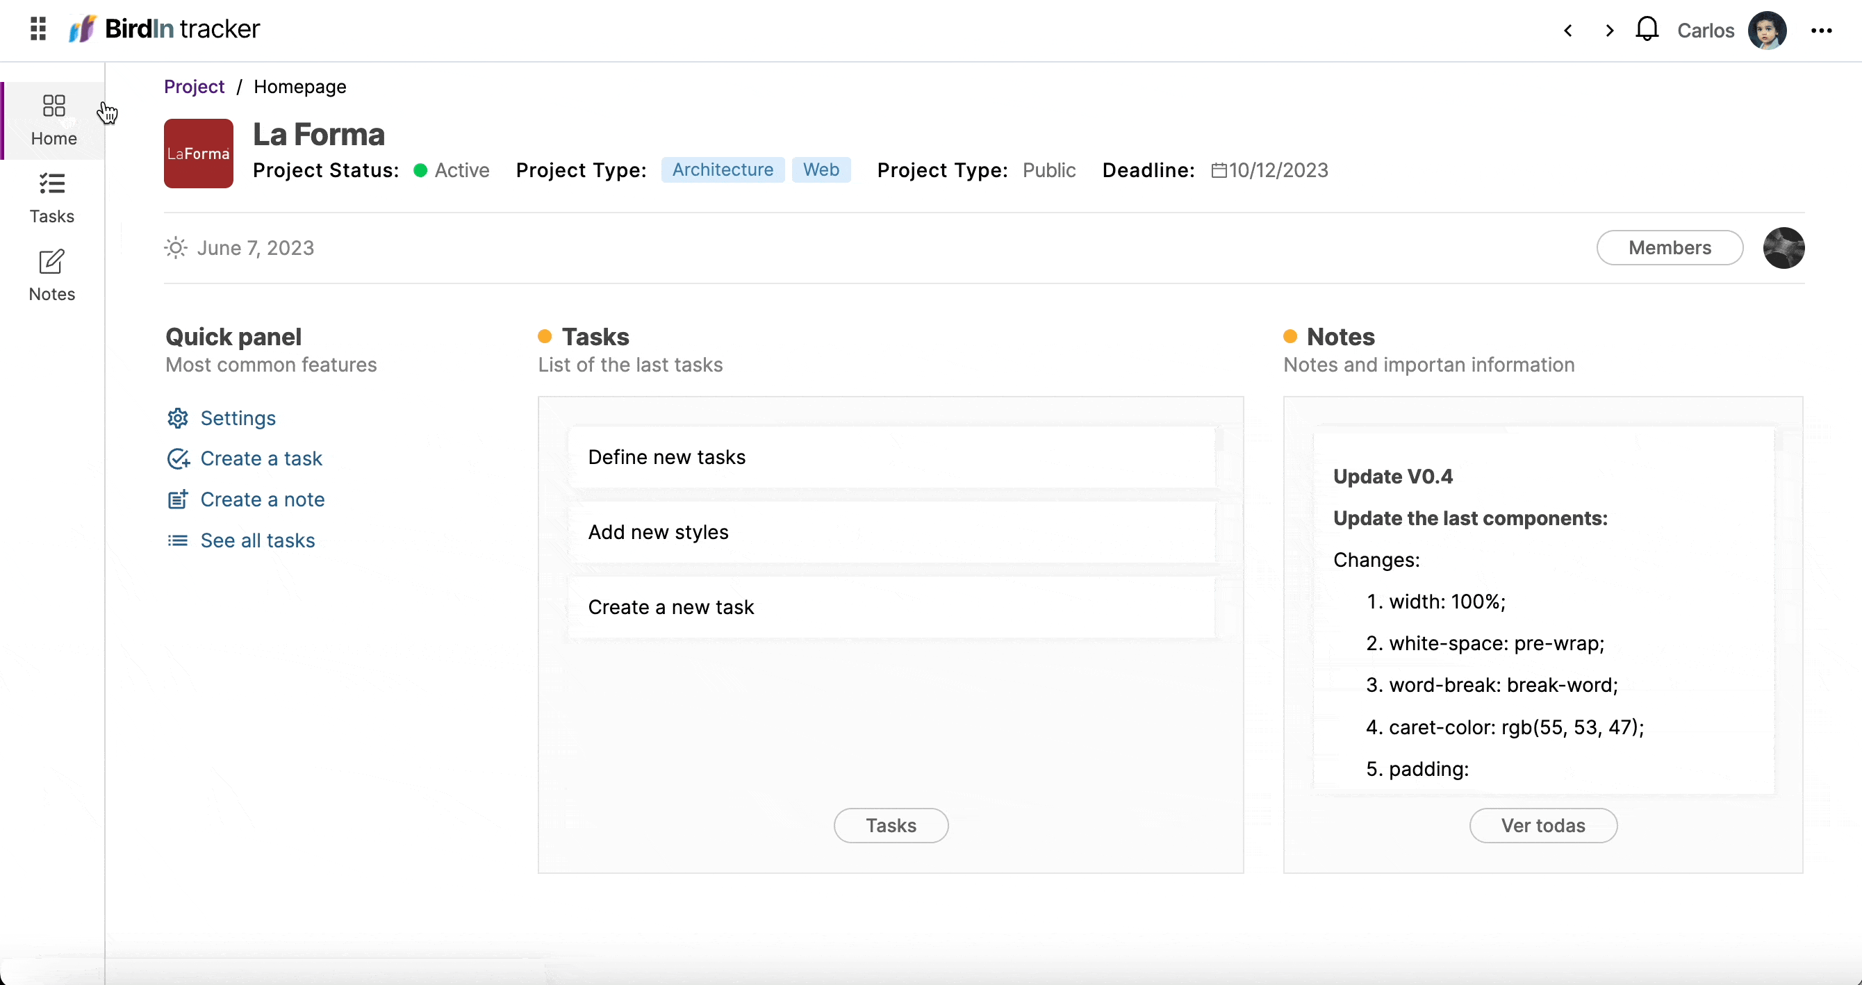Image resolution: width=1862 pixels, height=985 pixels.
Task: Click Carlos's profile avatar
Action: click(1768, 31)
